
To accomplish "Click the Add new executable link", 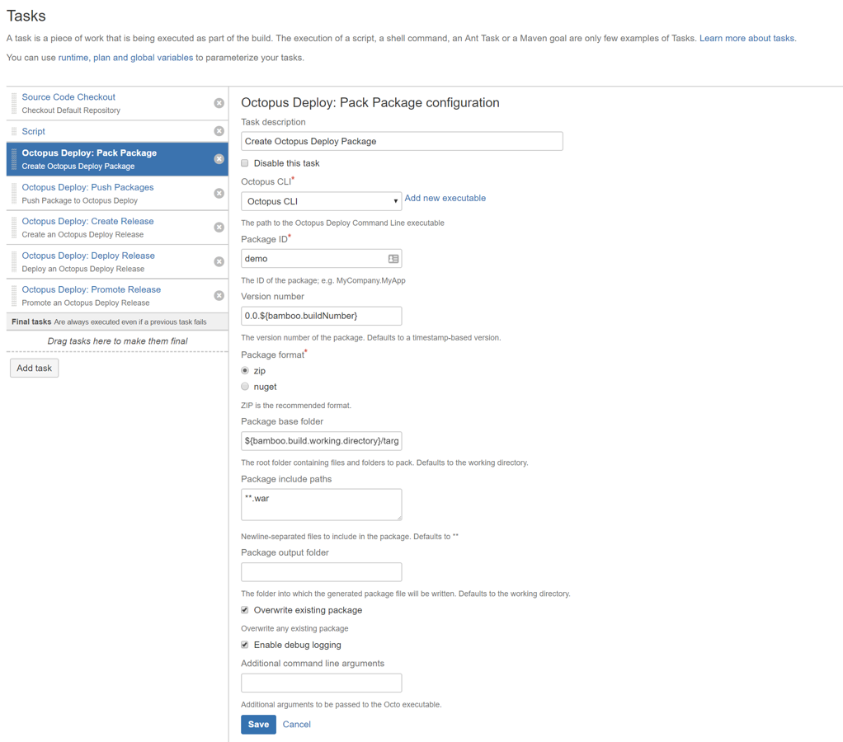I will [445, 198].
